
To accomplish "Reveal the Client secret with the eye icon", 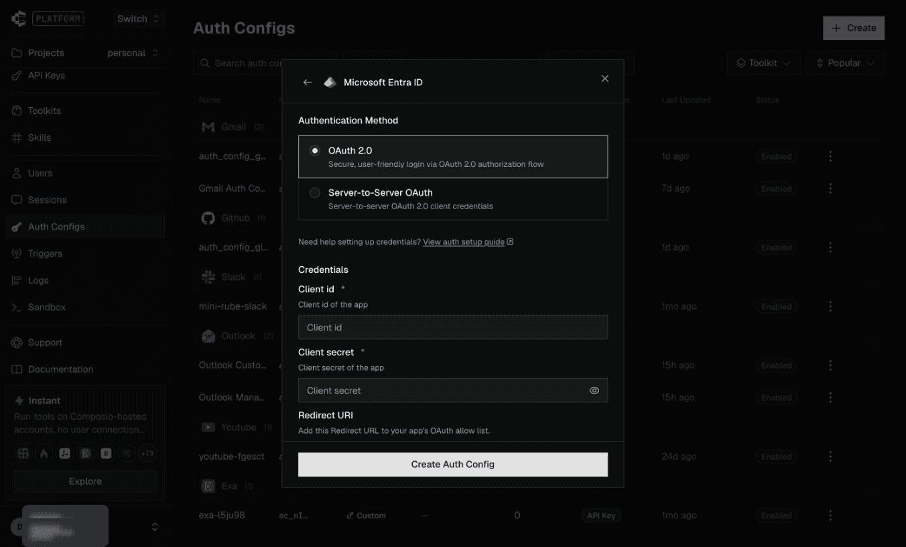I will (594, 391).
